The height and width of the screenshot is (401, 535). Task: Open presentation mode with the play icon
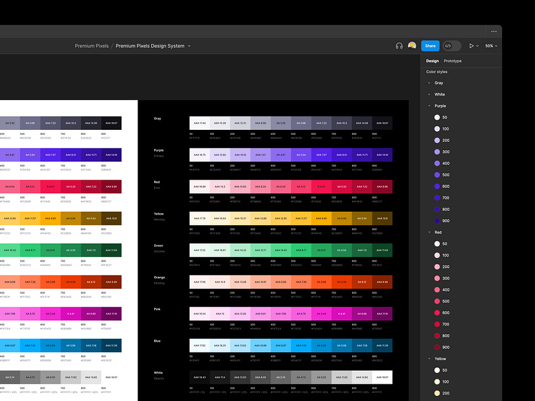(471, 45)
